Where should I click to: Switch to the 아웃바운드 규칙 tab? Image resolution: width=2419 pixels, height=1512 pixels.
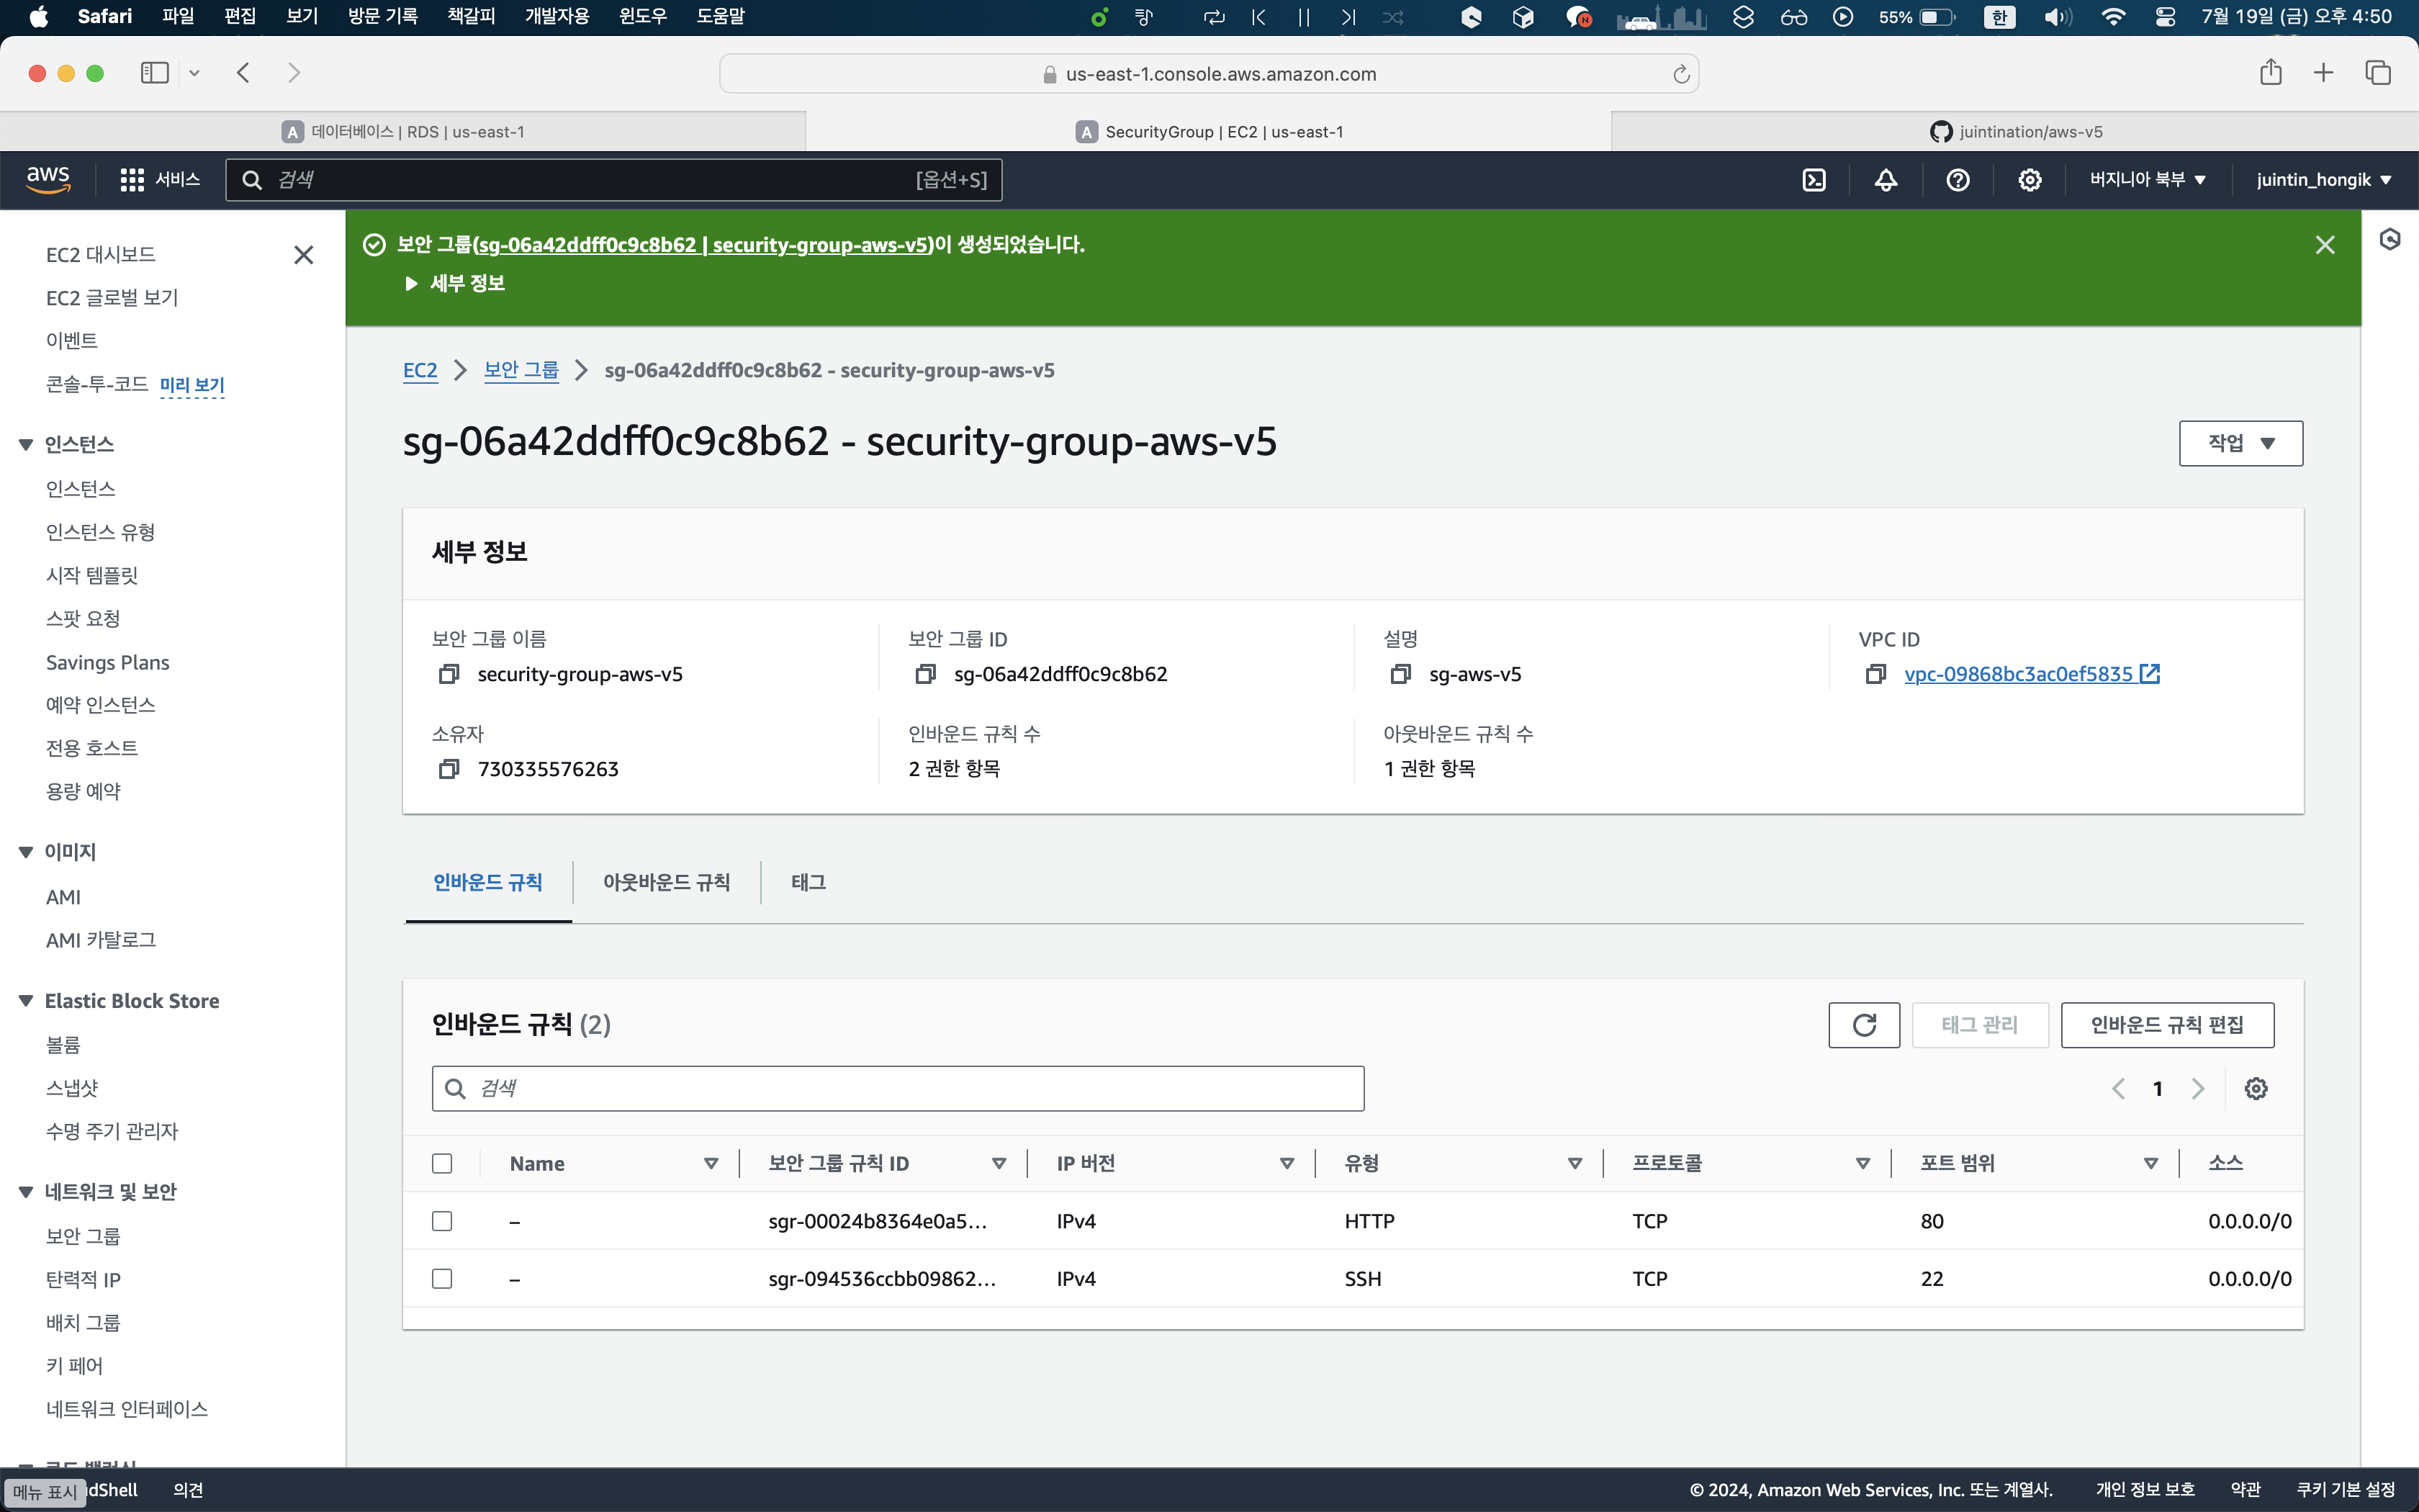666,882
